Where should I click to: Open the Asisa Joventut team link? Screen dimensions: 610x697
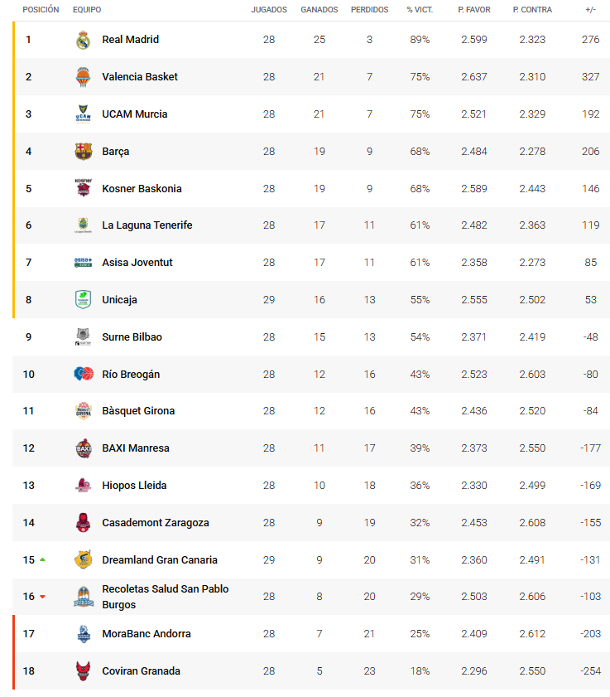click(137, 263)
